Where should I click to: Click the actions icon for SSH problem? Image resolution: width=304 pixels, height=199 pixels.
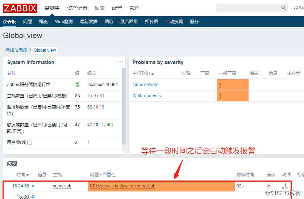click(x=285, y=186)
